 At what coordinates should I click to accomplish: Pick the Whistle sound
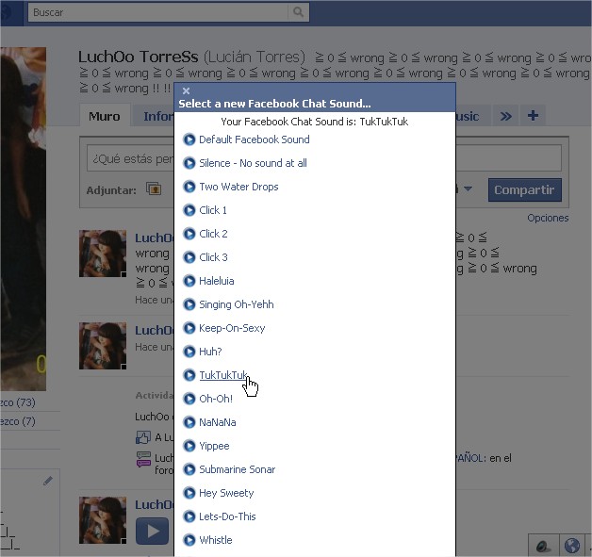tap(216, 540)
